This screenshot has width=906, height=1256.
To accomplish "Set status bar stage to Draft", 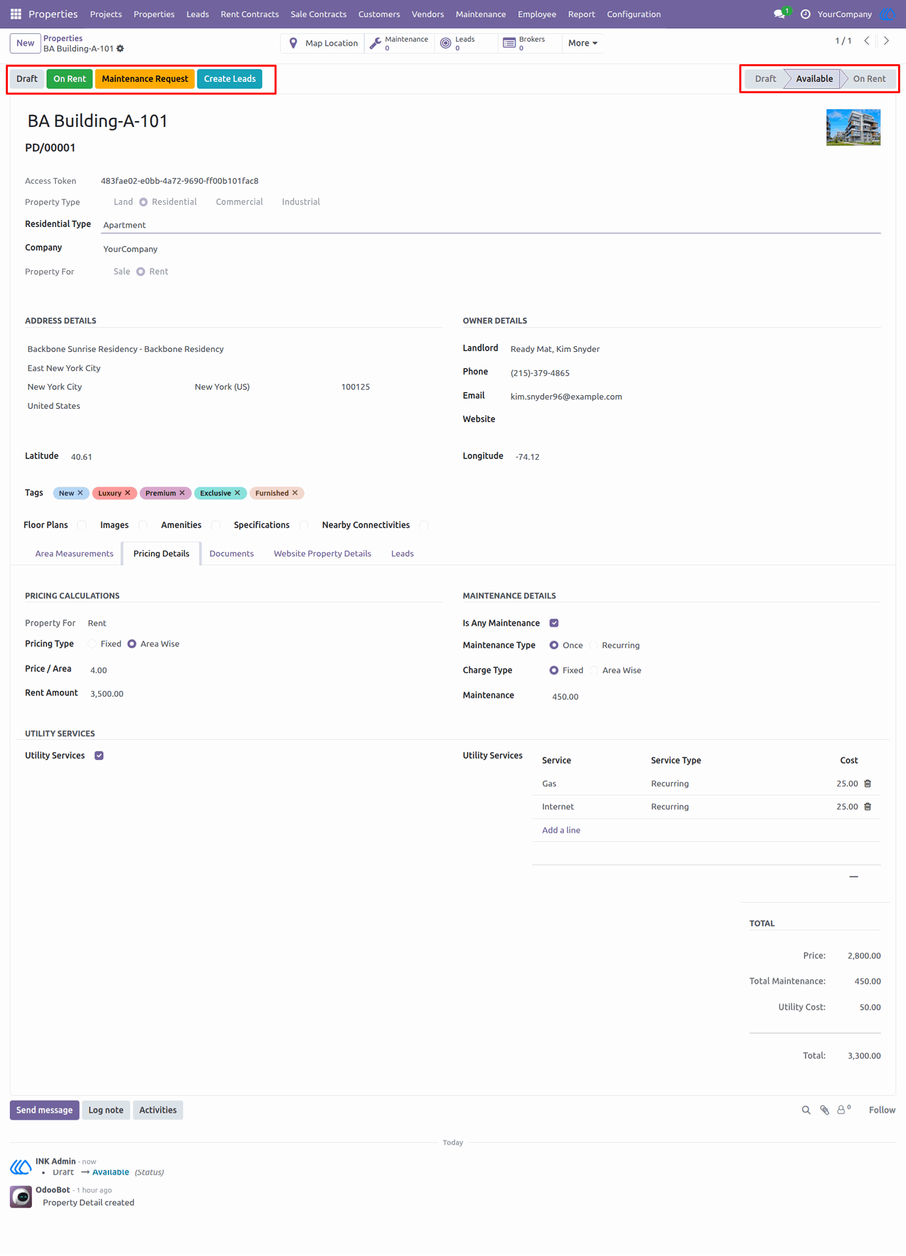I will pos(765,78).
